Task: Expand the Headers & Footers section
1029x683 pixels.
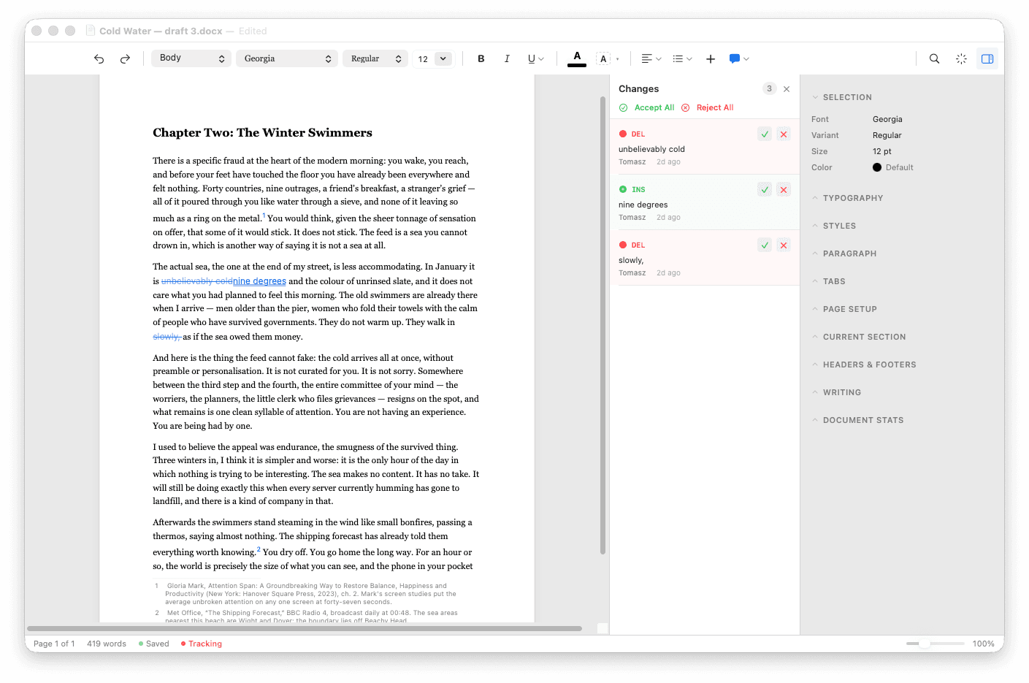Action: pyautogui.click(x=864, y=365)
